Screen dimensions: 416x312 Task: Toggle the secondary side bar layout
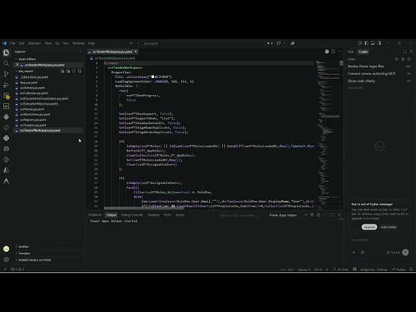point(379,44)
